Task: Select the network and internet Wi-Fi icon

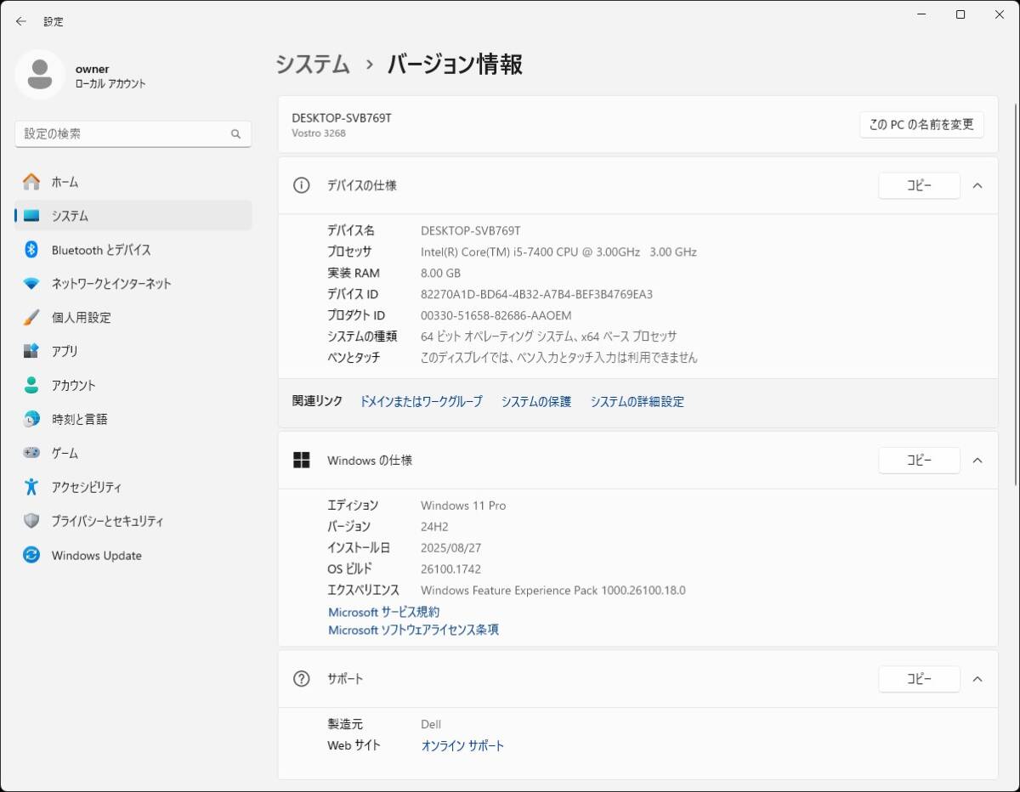Action: coord(31,284)
